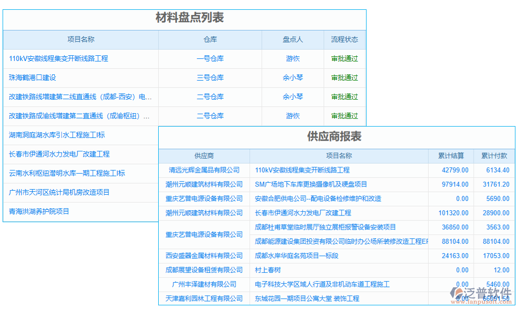Click the 累计付款 column header
Screen dimensions: 517x310
point(494,156)
